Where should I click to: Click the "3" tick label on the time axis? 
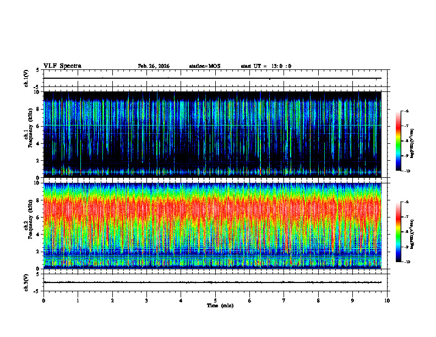point(146,301)
